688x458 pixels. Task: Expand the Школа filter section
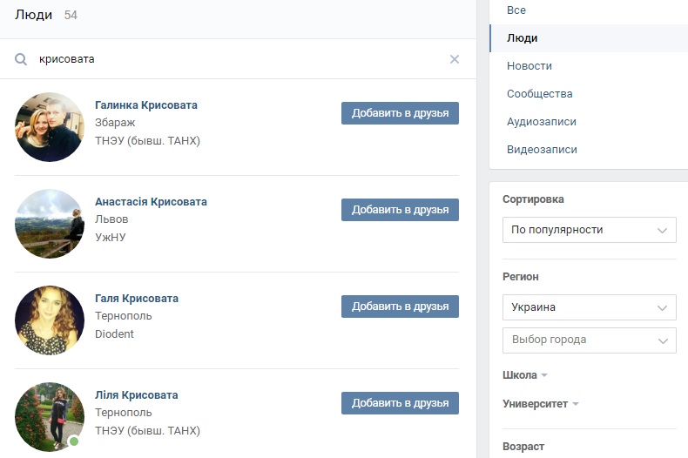pos(525,375)
